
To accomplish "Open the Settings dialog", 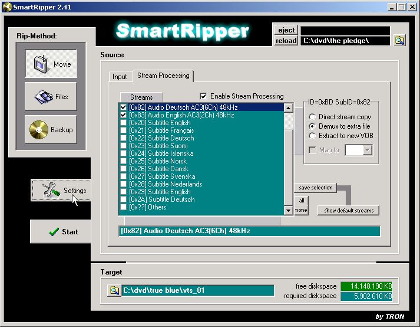I will [61, 190].
